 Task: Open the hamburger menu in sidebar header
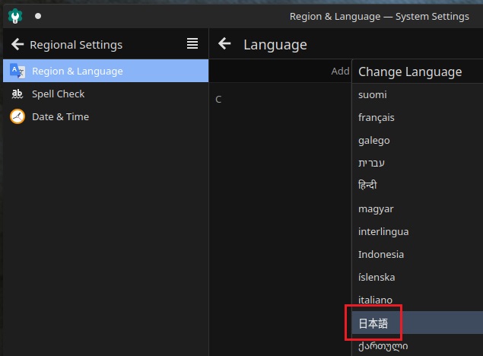192,43
